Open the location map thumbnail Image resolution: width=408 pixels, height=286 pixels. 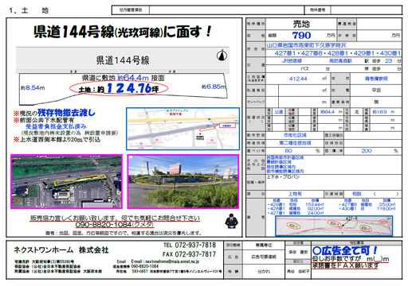click(183, 129)
